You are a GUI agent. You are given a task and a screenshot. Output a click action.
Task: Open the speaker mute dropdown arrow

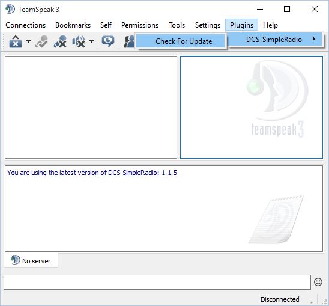click(91, 41)
